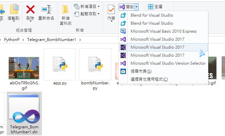
Task: Click the abOoTIl9cGfxS.gif file name
Action: tap(24, 85)
